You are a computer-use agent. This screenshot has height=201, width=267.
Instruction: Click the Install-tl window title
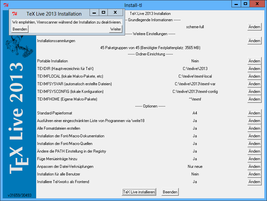click(x=133, y=5)
